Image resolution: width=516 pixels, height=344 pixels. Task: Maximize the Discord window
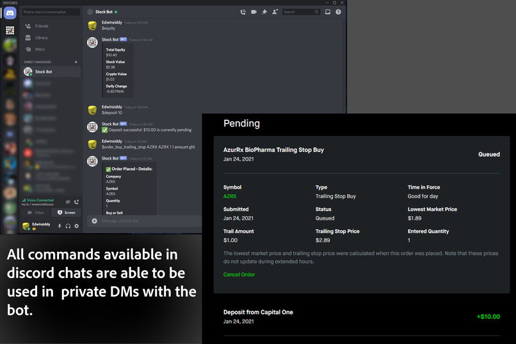click(334, 3)
